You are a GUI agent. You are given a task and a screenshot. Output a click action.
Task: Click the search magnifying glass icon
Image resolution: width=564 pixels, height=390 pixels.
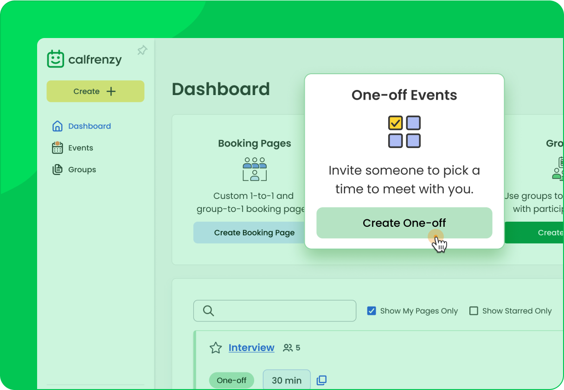pyautogui.click(x=208, y=311)
